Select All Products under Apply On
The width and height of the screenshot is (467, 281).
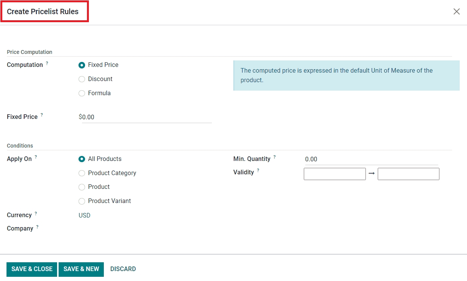click(x=82, y=159)
